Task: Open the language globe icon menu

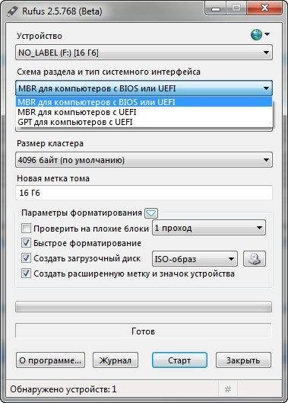Action: (260, 34)
